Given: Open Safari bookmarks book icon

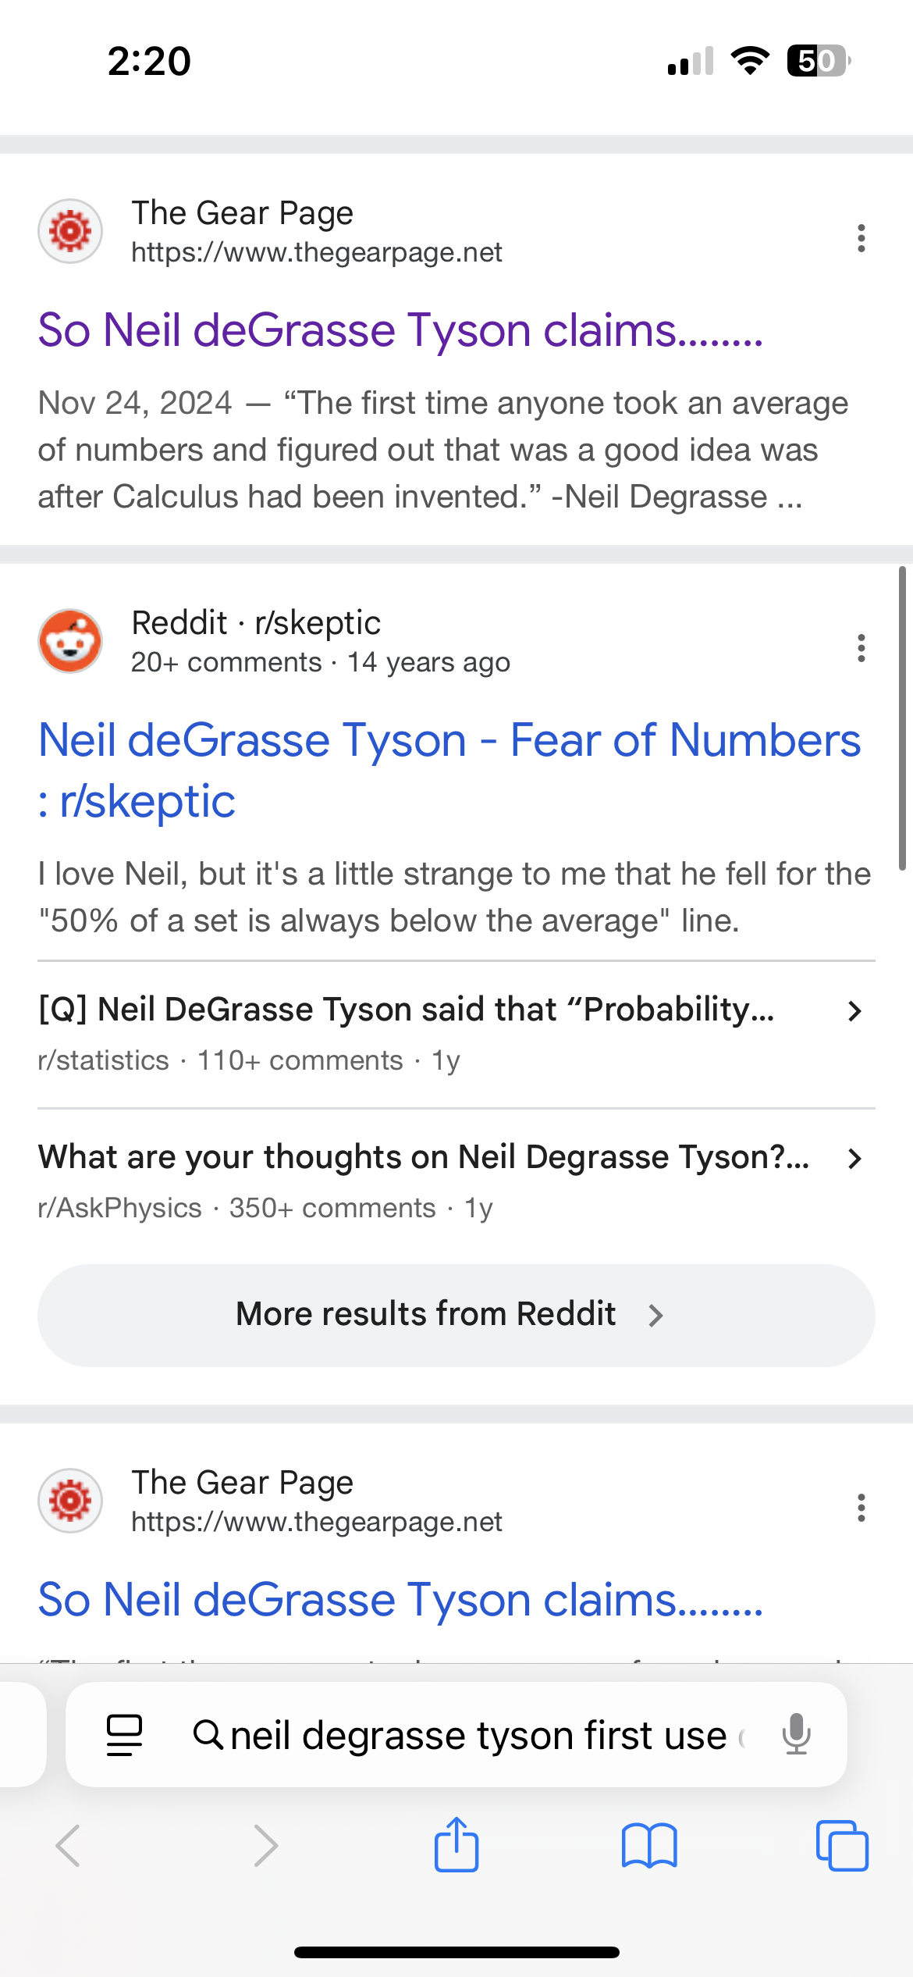Looking at the screenshot, I should click(x=649, y=1846).
